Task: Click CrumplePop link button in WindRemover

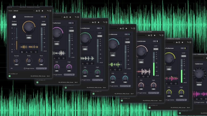Action: [x=125, y=86]
